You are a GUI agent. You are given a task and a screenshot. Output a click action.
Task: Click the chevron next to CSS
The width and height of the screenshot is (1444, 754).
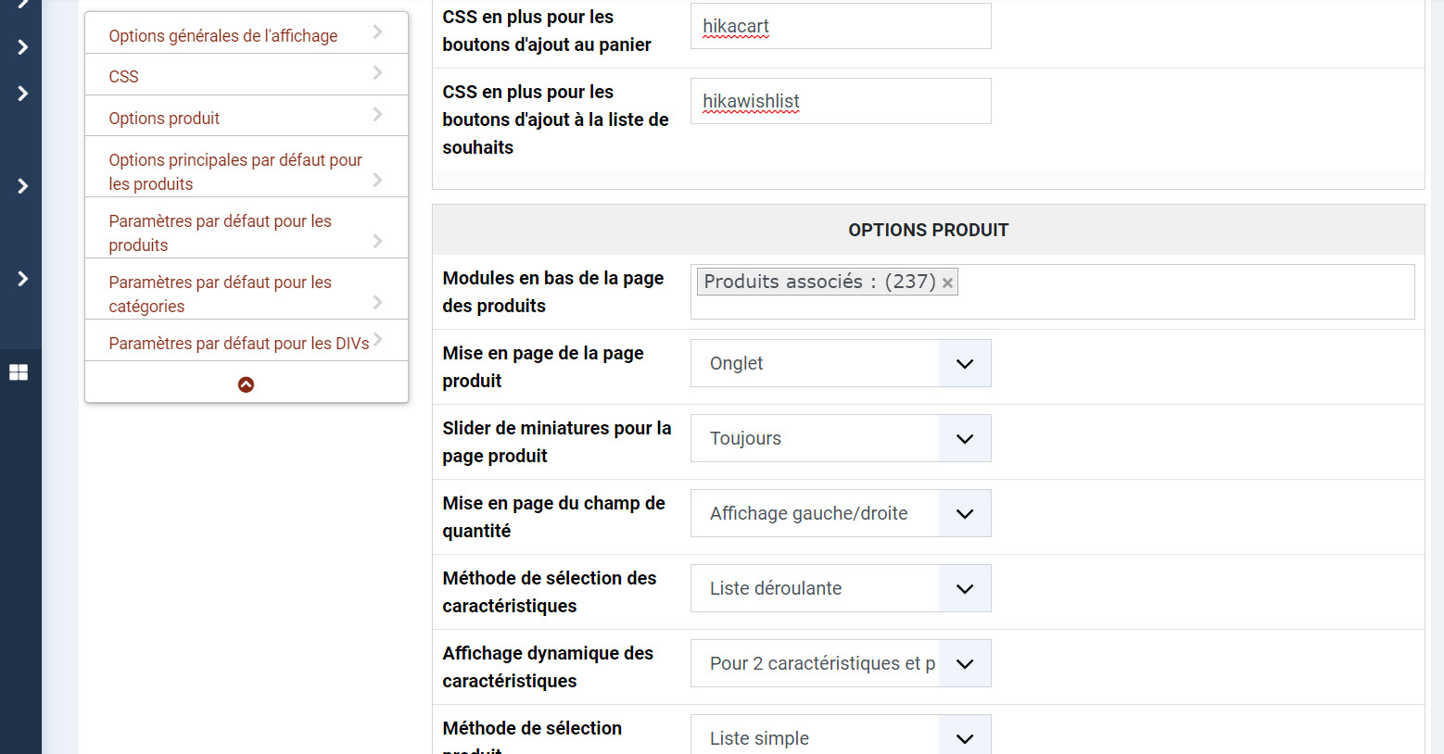click(377, 72)
